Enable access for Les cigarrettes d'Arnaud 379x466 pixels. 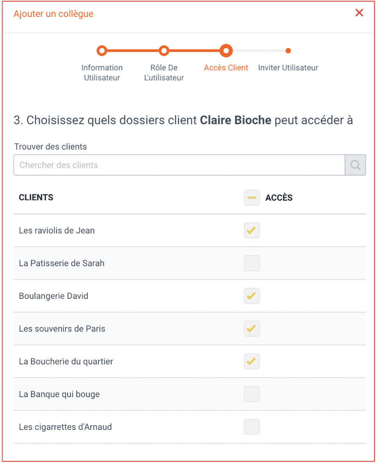coord(252,427)
